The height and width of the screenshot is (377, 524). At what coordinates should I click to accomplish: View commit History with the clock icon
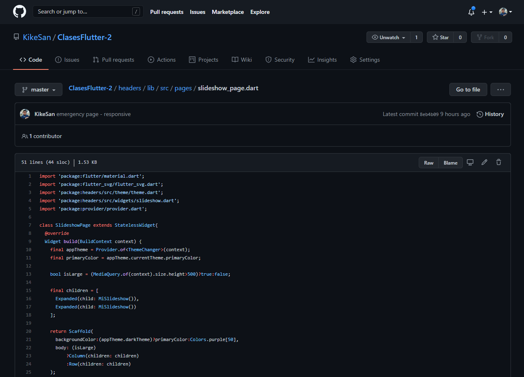coord(490,114)
